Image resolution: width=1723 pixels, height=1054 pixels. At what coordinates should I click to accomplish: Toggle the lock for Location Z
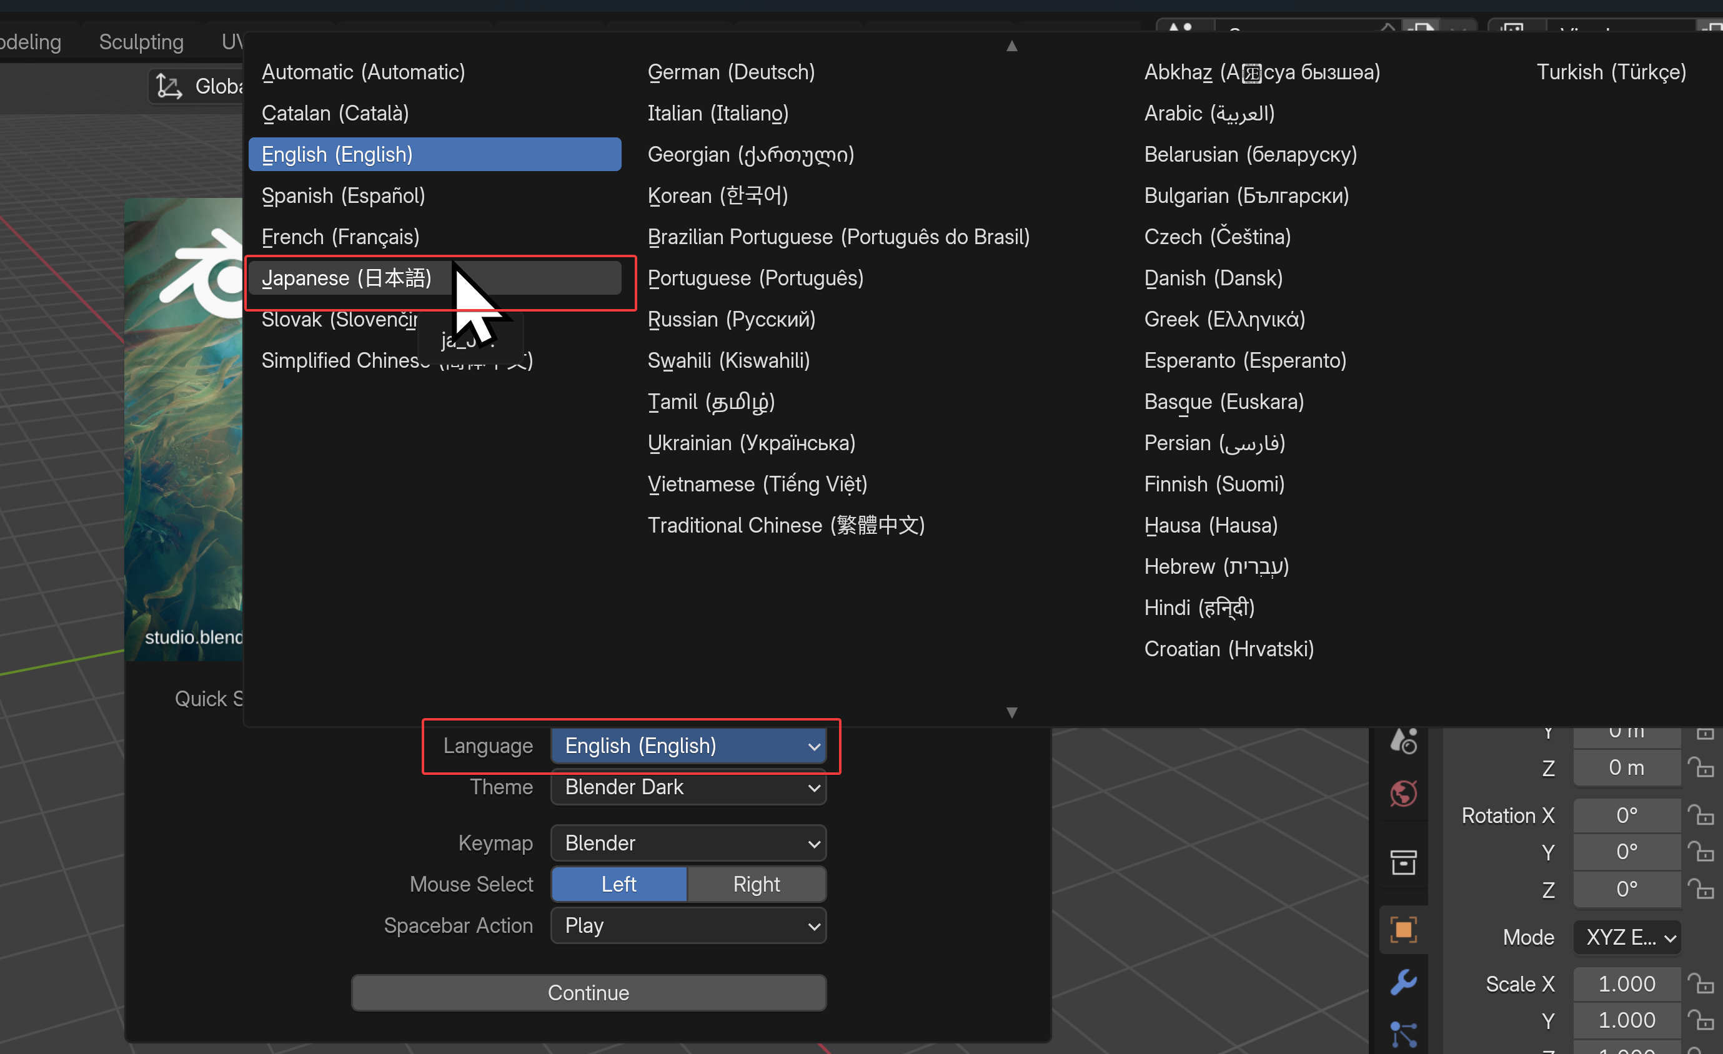pos(1701,767)
